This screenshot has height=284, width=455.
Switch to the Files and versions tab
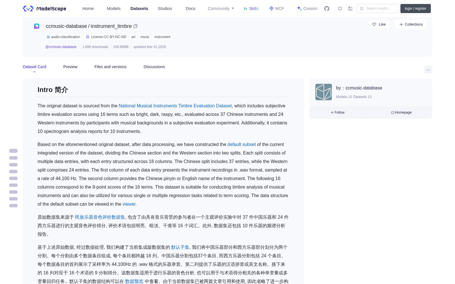(110, 67)
